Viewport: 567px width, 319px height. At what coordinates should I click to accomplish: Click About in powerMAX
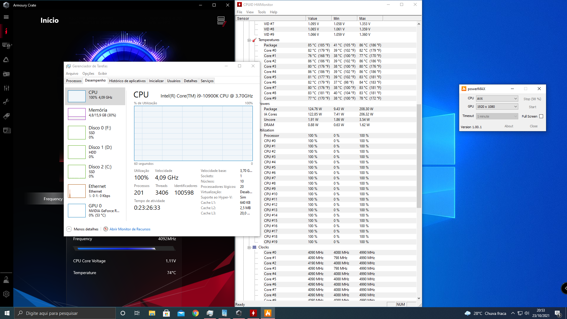pos(509,126)
